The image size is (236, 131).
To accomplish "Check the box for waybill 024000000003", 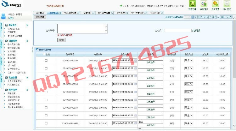I will 46,108.
